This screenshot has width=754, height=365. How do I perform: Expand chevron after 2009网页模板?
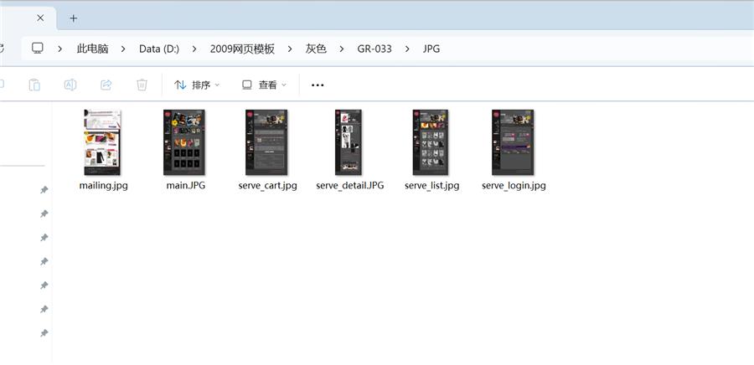(290, 49)
